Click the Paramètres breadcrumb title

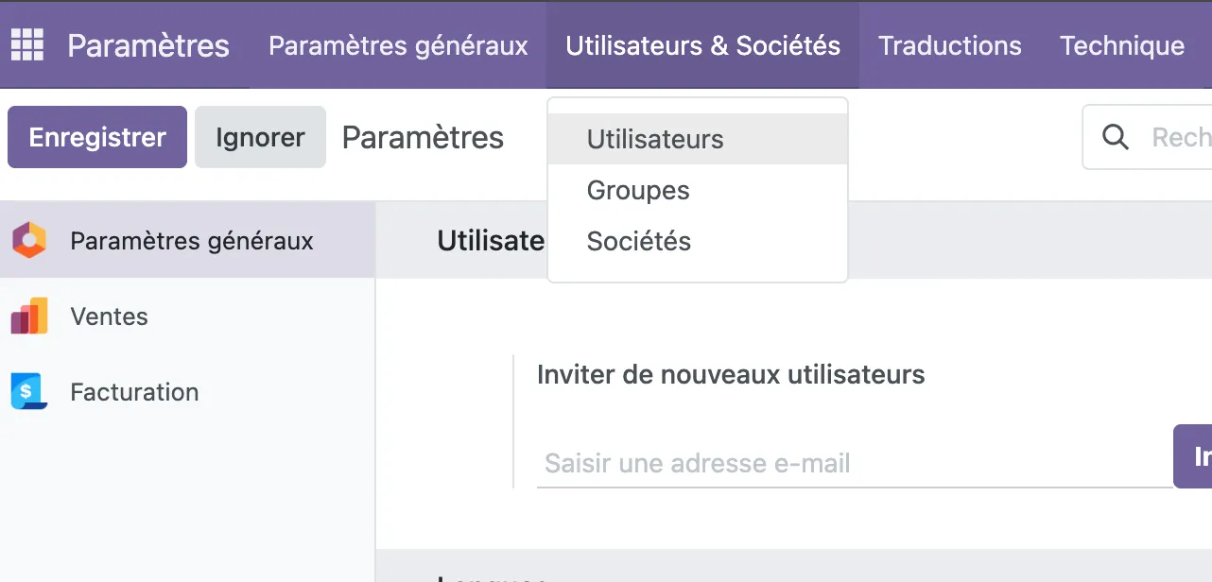[x=423, y=137]
